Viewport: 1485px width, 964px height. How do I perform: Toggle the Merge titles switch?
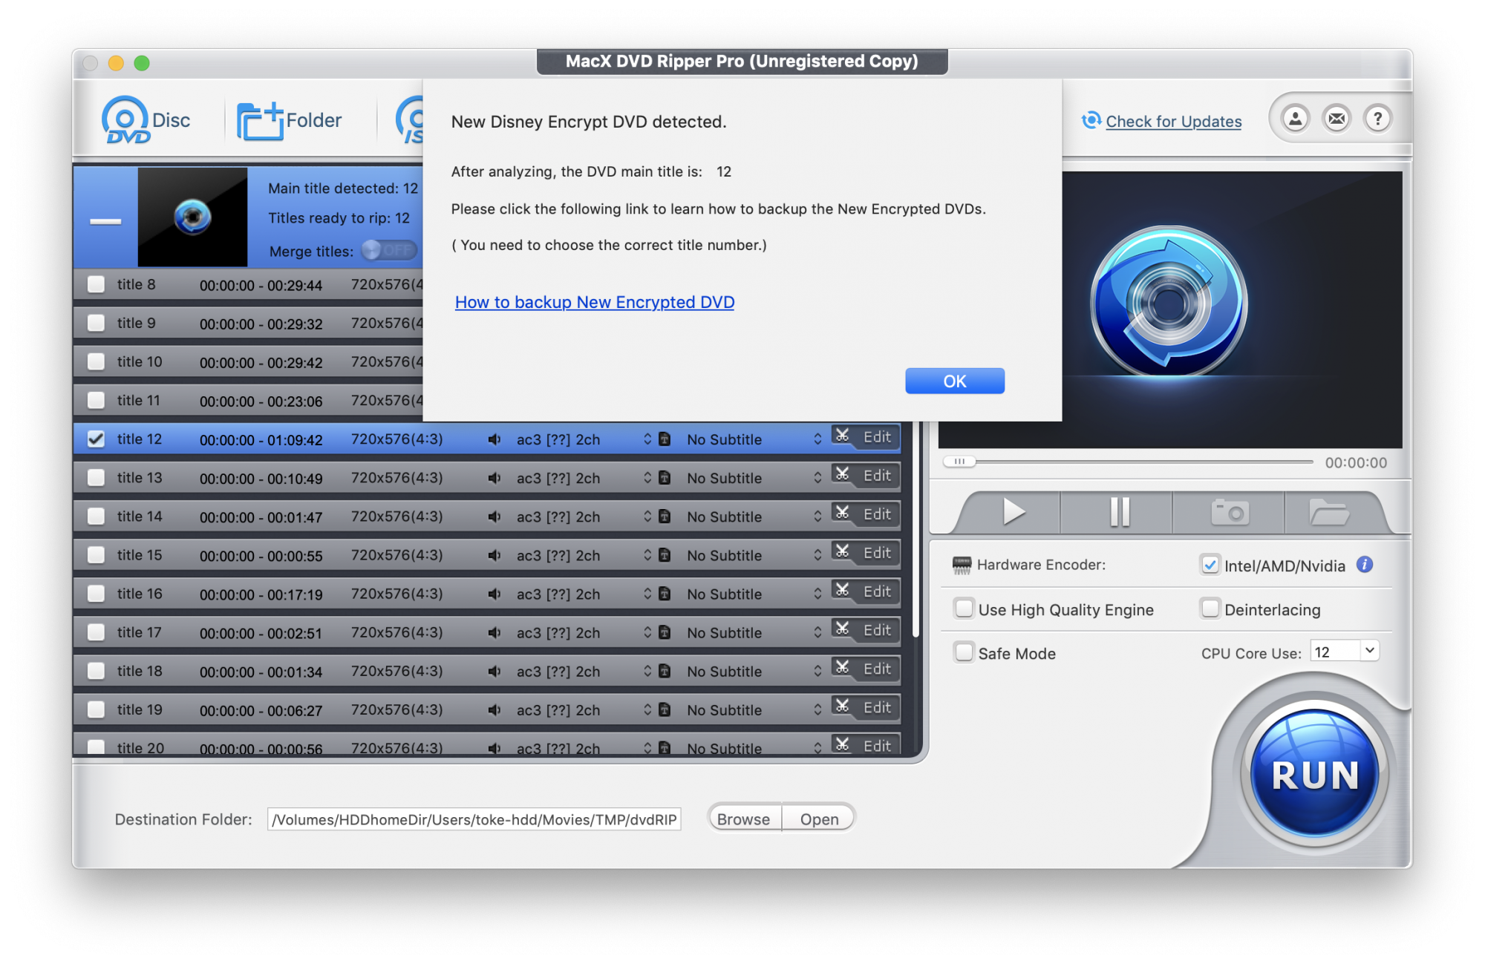pyautogui.click(x=389, y=251)
